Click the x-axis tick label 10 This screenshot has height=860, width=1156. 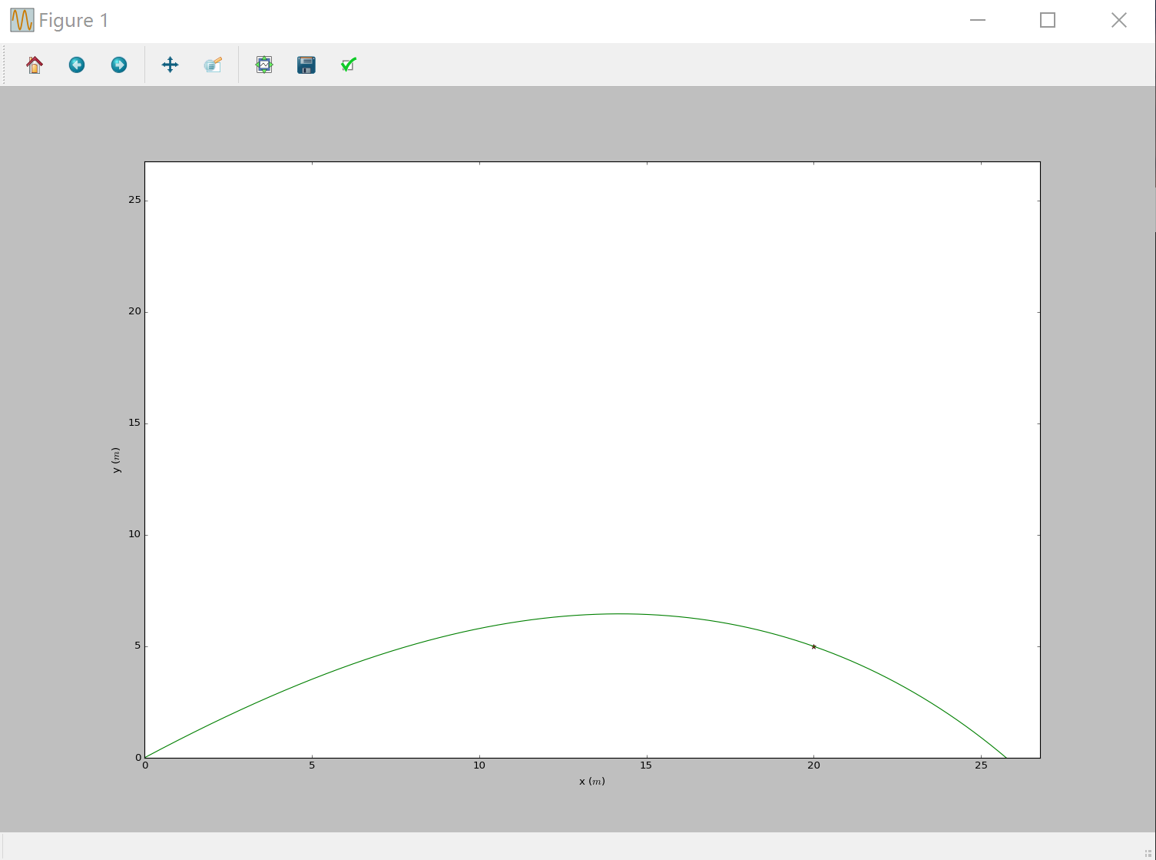[x=479, y=765]
